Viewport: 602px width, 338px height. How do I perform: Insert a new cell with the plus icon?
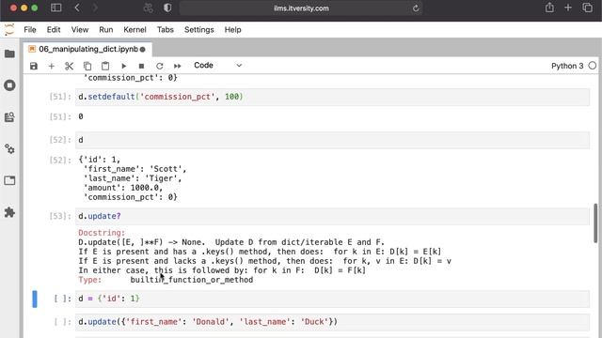pyautogui.click(x=52, y=66)
